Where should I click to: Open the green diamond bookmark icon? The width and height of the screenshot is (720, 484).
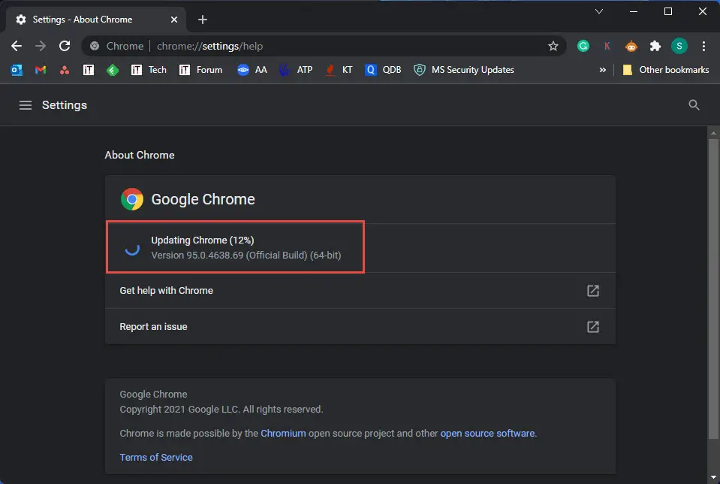(x=113, y=70)
